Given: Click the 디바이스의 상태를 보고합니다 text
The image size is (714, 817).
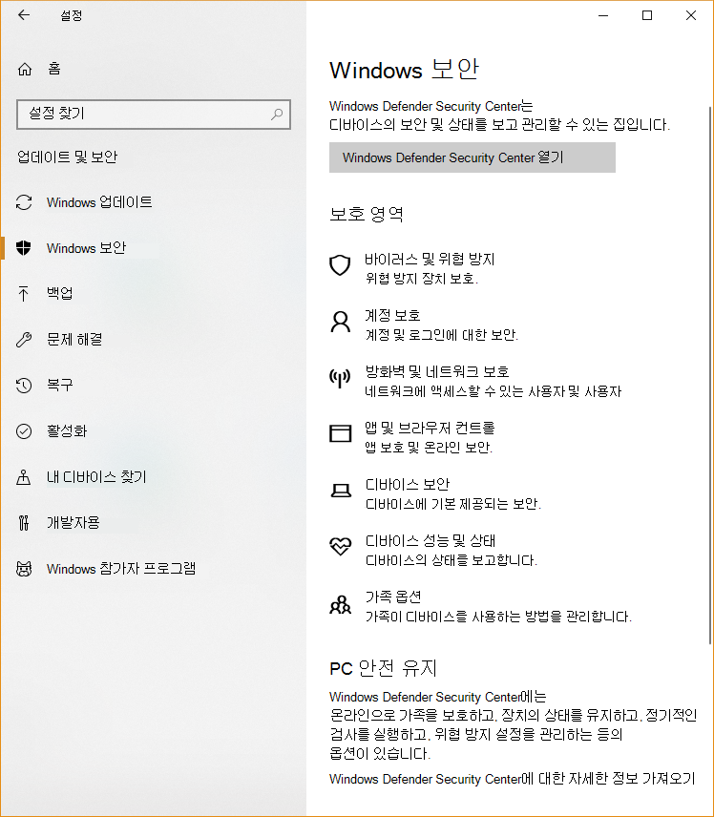Looking at the screenshot, I should (451, 560).
